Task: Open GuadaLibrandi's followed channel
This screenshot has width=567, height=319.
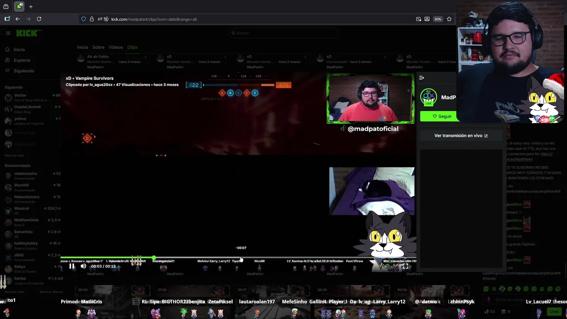Action: (32, 109)
